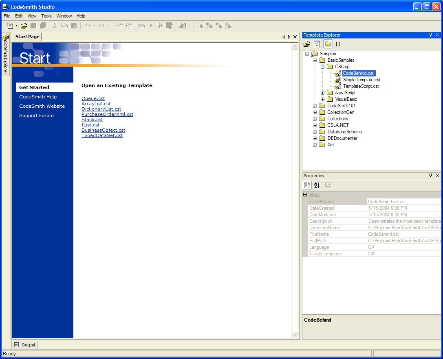
Task: Toggle Categorized view in Properties panel
Action: (307, 185)
